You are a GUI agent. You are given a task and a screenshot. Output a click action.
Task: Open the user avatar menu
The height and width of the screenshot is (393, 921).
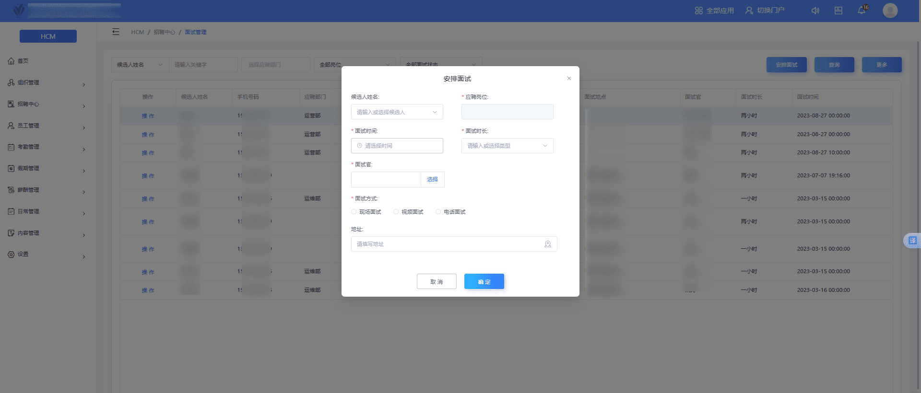[x=890, y=11]
